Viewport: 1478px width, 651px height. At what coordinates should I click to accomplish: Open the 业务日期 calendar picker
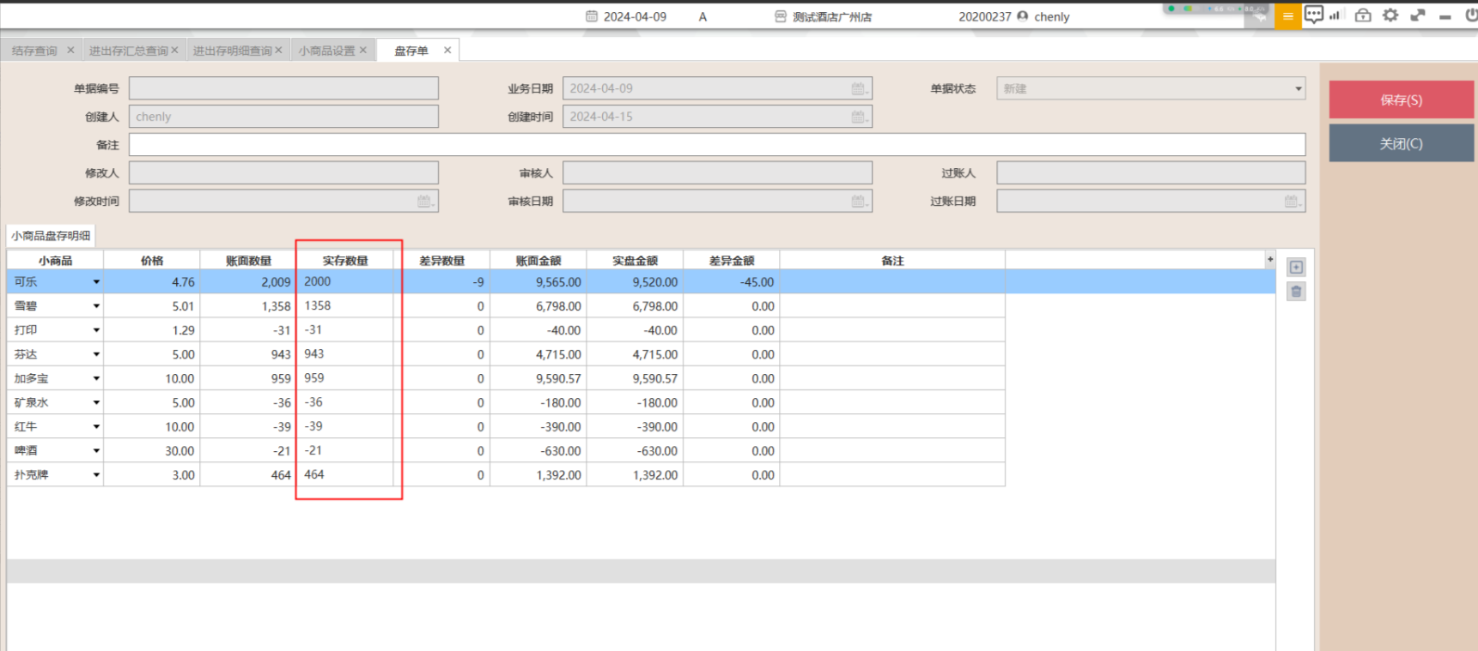[x=858, y=89]
